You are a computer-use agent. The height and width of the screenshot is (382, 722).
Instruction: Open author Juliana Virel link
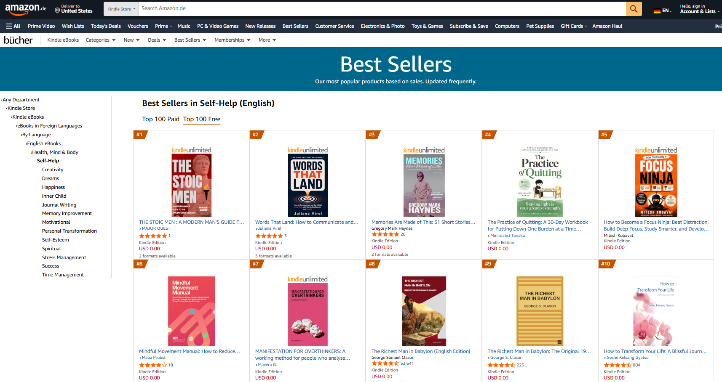(x=270, y=228)
